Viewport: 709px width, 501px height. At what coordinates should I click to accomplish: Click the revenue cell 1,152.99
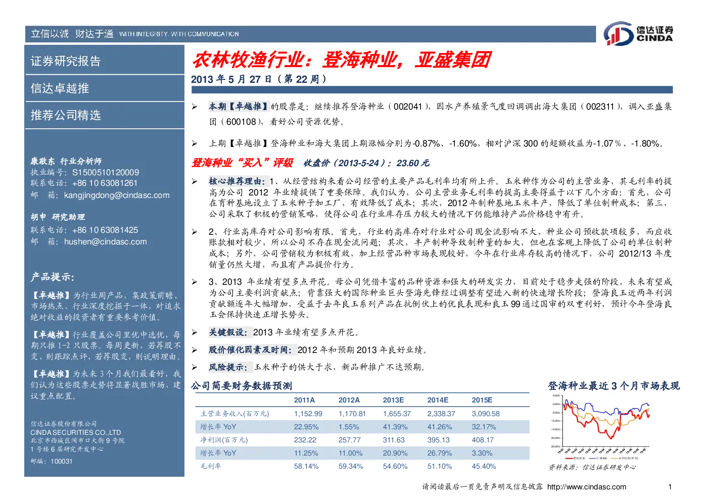click(x=308, y=414)
